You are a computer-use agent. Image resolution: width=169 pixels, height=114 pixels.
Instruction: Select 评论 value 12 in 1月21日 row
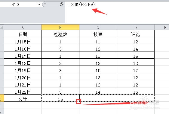[136, 84]
